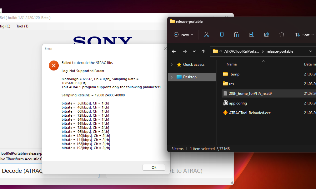This screenshot has width=316, height=189.
Task: Click the Rename icon in Explorer
Action: [252, 35]
